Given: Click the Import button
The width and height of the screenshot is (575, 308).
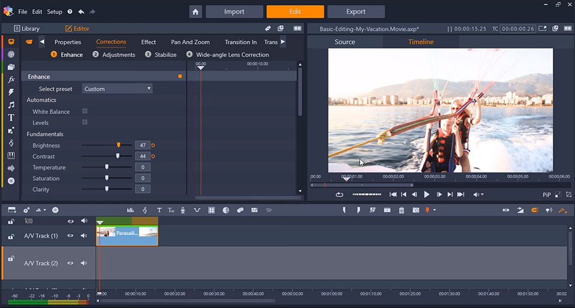Looking at the screenshot, I should [234, 12].
